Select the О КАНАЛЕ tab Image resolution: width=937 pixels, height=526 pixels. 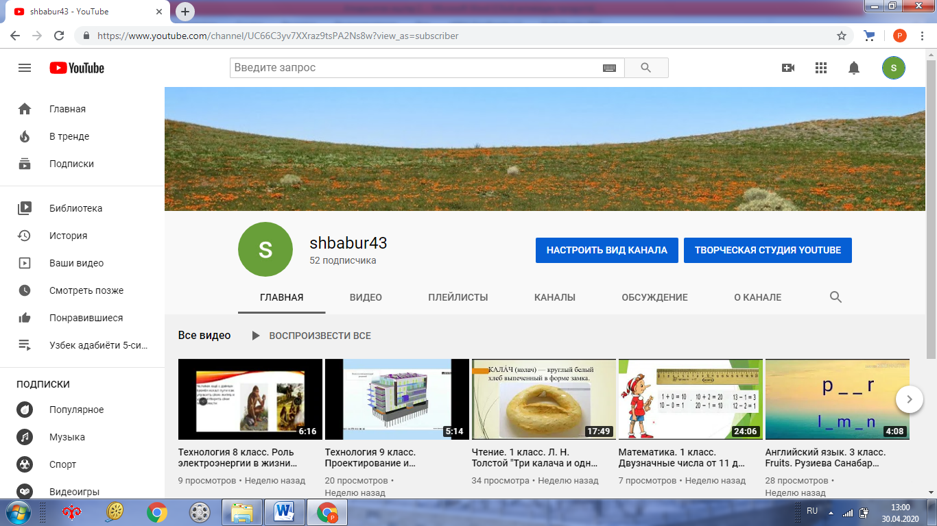point(757,297)
